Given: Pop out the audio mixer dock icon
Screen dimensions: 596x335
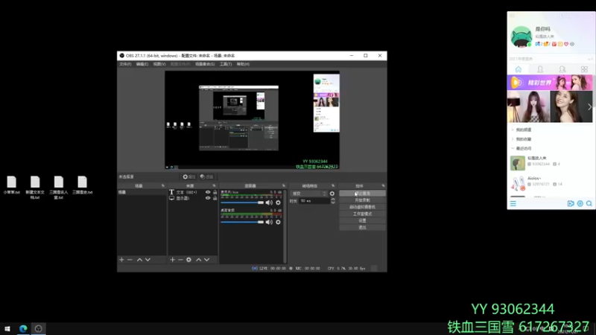Looking at the screenshot, I should coord(284,185).
